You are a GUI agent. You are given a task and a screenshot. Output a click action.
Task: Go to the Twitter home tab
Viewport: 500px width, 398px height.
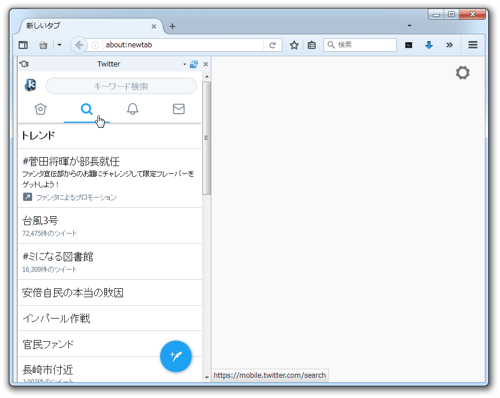pos(41,109)
